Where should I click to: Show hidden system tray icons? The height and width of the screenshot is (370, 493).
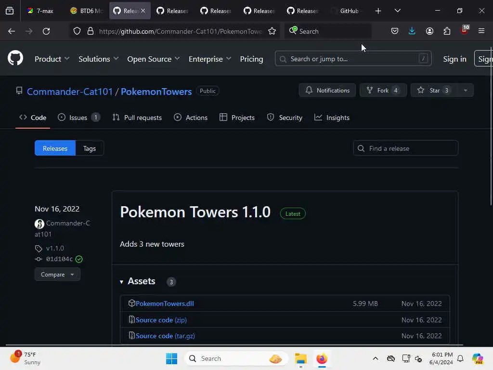click(376, 358)
